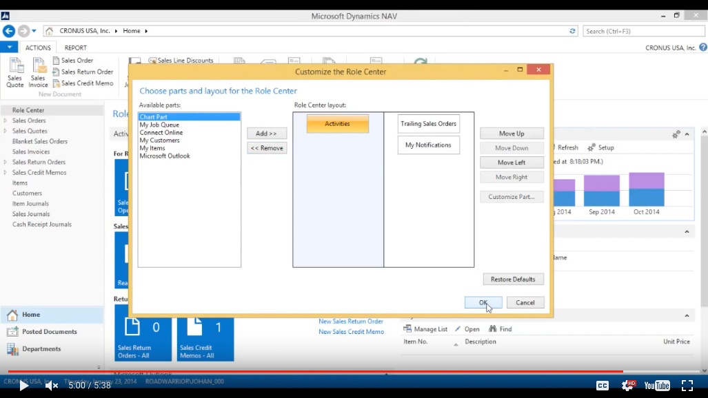Select Role Center in navigation
The width and height of the screenshot is (708, 398).
click(x=28, y=110)
